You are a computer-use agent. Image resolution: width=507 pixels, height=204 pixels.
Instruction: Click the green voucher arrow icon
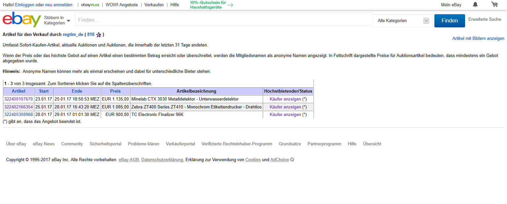tap(230, 5)
